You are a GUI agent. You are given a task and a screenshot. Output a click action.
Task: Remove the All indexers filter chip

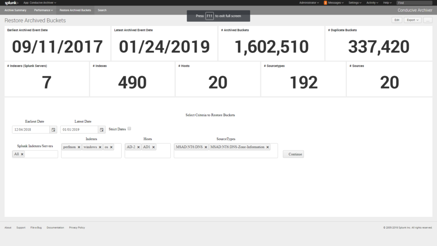pos(22,154)
